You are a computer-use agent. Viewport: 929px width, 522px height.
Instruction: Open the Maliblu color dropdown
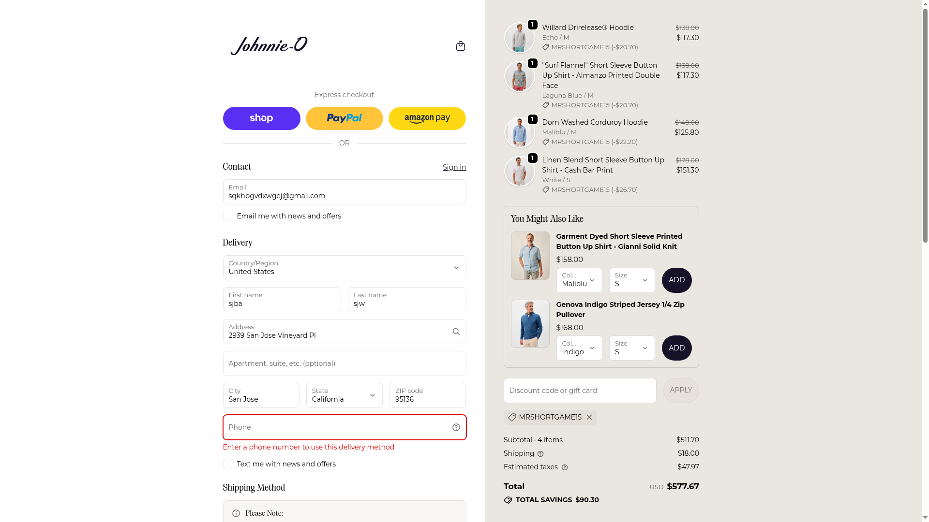tap(579, 280)
